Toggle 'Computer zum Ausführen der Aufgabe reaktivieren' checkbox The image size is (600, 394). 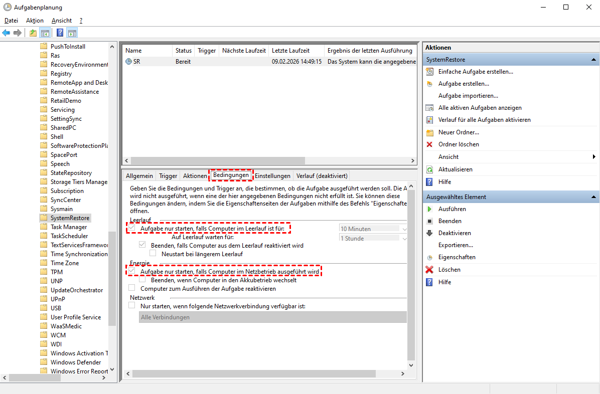[x=132, y=288]
